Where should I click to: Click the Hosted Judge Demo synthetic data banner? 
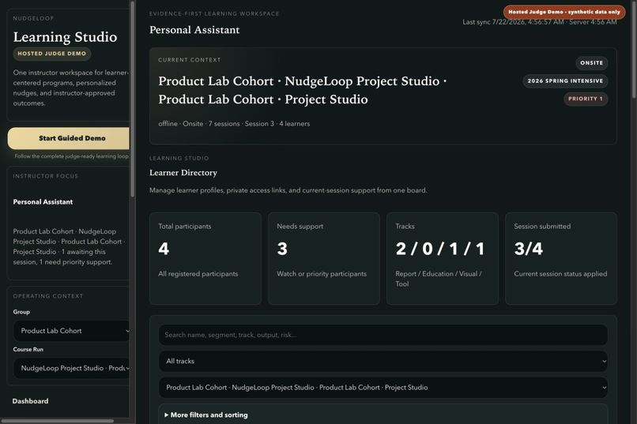[564, 12]
